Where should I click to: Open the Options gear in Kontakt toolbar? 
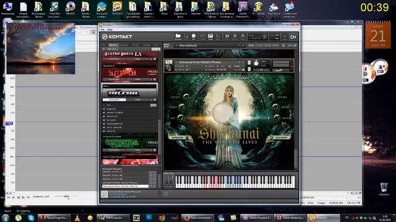[x=235, y=36]
